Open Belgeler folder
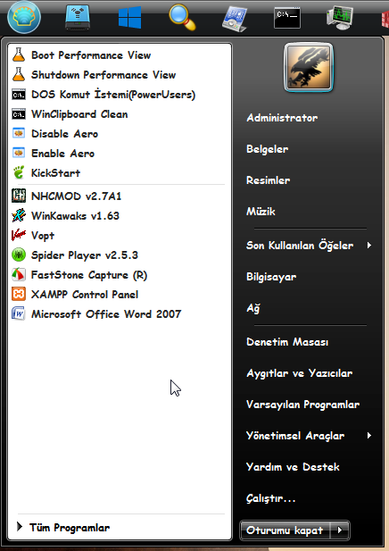The height and width of the screenshot is (551, 389). [x=267, y=149]
